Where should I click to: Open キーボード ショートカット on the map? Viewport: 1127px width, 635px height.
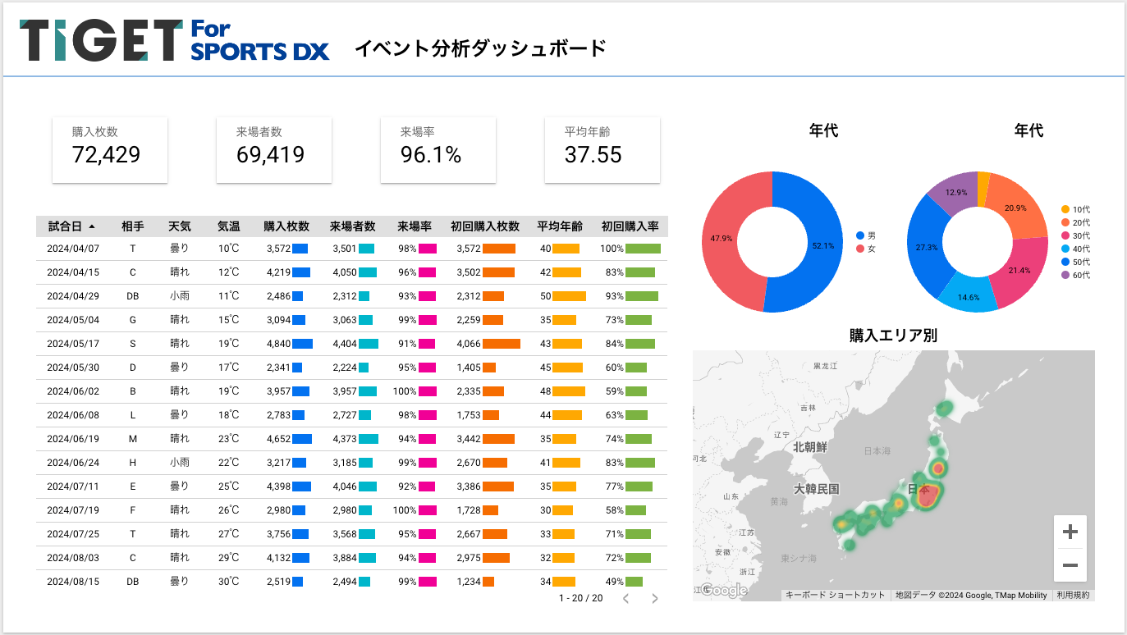[836, 595]
